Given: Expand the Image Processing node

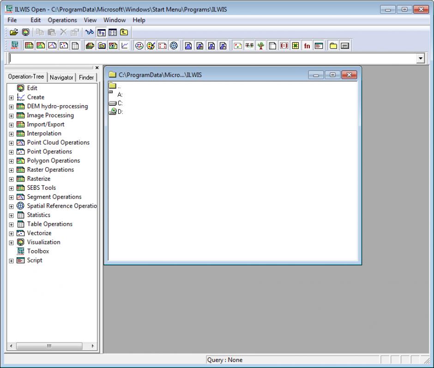Looking at the screenshot, I should tap(12, 116).
